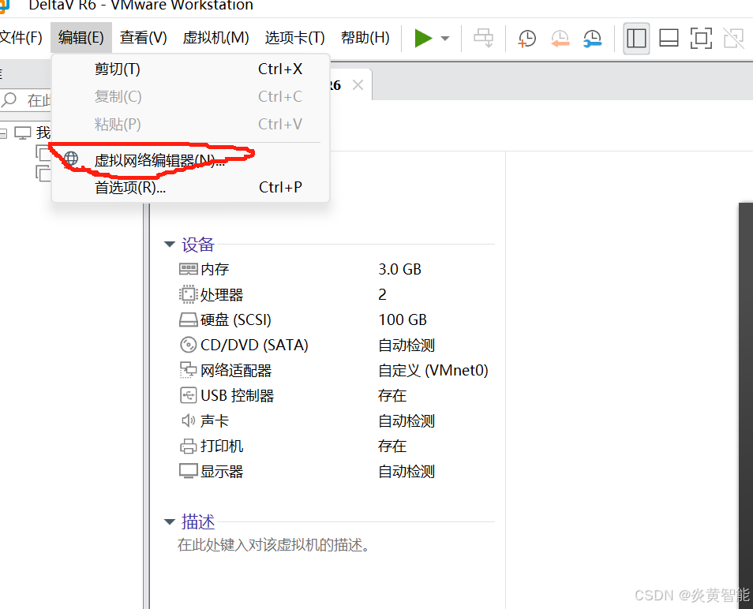This screenshot has height=609, width=753.
Task: Toggle the library sidebar view icon
Action: [x=636, y=38]
